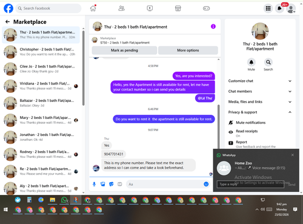Choose a GIF icon
303x224 pixels.
tap(120, 184)
